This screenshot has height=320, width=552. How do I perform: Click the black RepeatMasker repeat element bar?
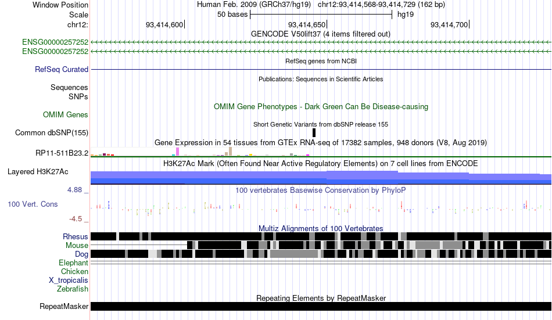[321, 306]
